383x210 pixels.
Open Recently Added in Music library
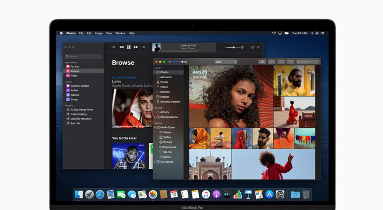83,86
